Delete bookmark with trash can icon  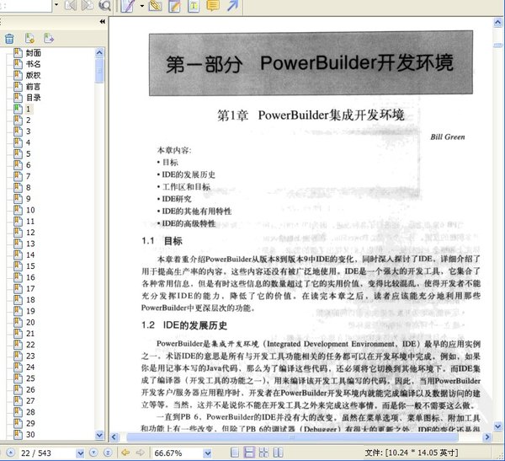[9, 39]
